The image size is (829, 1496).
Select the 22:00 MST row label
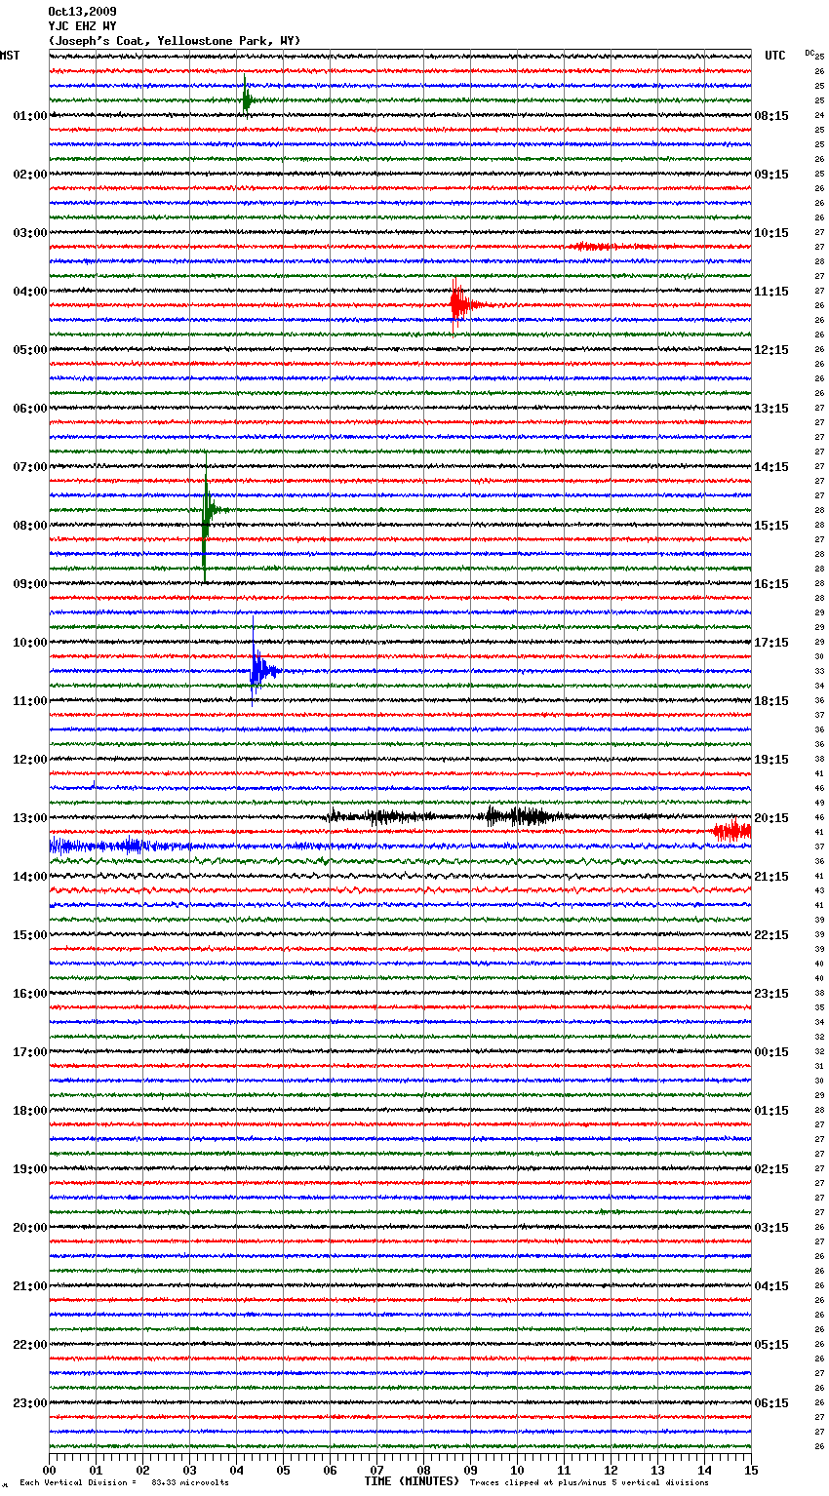(x=30, y=1345)
